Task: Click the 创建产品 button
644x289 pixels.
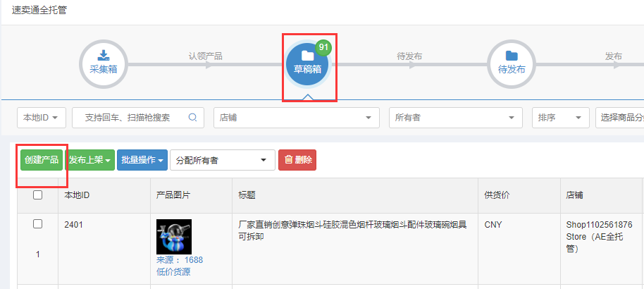Action: [42, 160]
